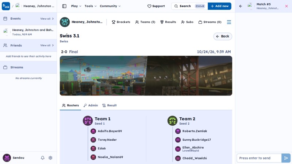Open the Teams (3) tab
This screenshot has width=292, height=164.
pos(145,22)
